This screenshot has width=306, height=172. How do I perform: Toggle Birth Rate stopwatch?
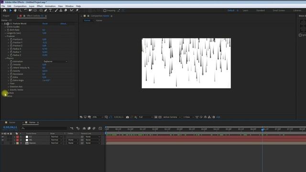[x=8, y=30]
